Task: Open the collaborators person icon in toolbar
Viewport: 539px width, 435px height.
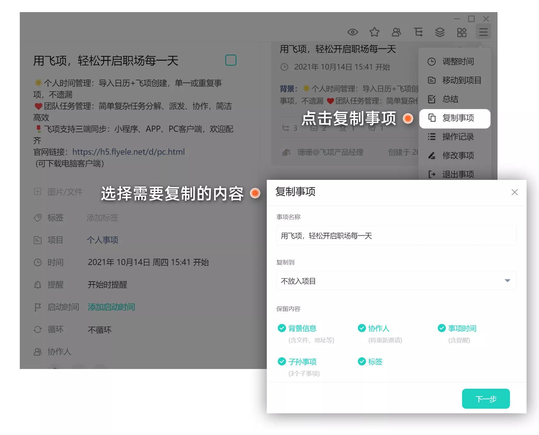Action: [x=396, y=32]
